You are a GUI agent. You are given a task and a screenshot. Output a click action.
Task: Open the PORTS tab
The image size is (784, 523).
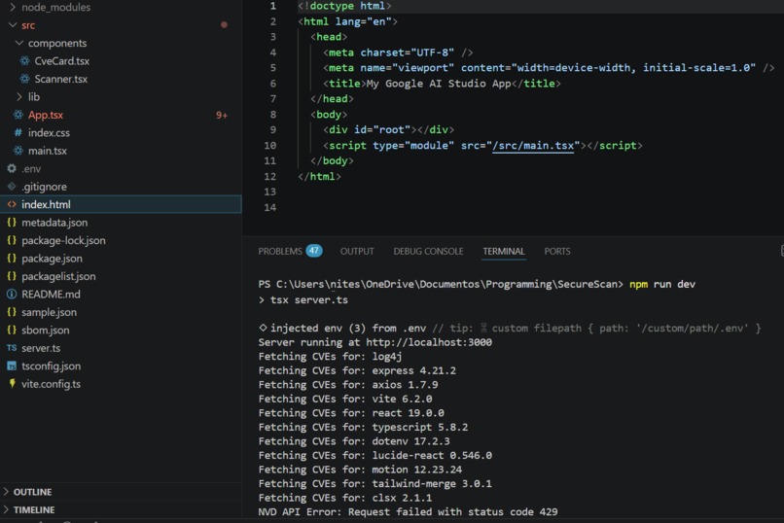tap(557, 251)
